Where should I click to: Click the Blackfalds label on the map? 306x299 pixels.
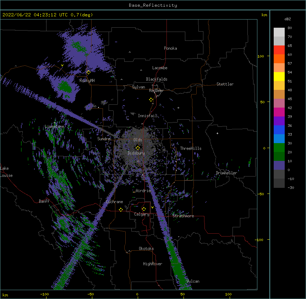point(157,79)
